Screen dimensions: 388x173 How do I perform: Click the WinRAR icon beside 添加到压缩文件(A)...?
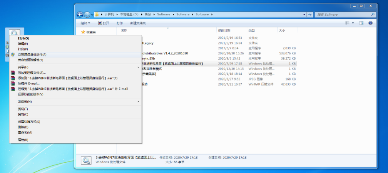pos(13,72)
